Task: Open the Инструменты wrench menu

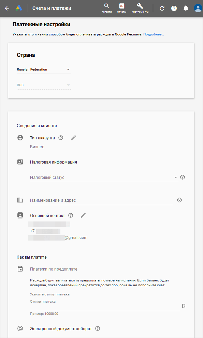Action: click(x=140, y=8)
